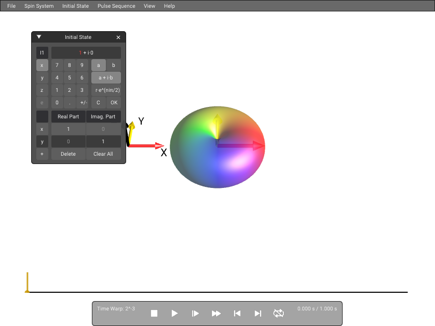Collapse the Initial State panel triangle

(x=39, y=37)
